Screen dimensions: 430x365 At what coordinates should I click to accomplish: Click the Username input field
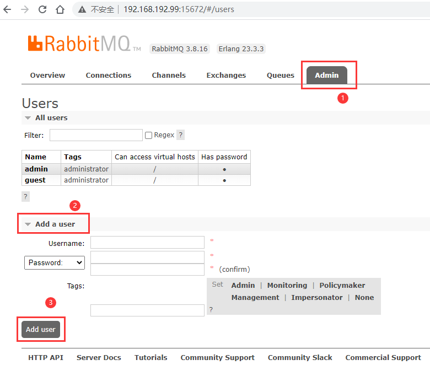(x=148, y=243)
